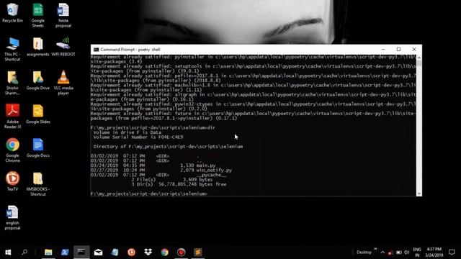Minimize the Command Prompt window
Image resolution: width=461 pixels, height=259 pixels.
383,50
